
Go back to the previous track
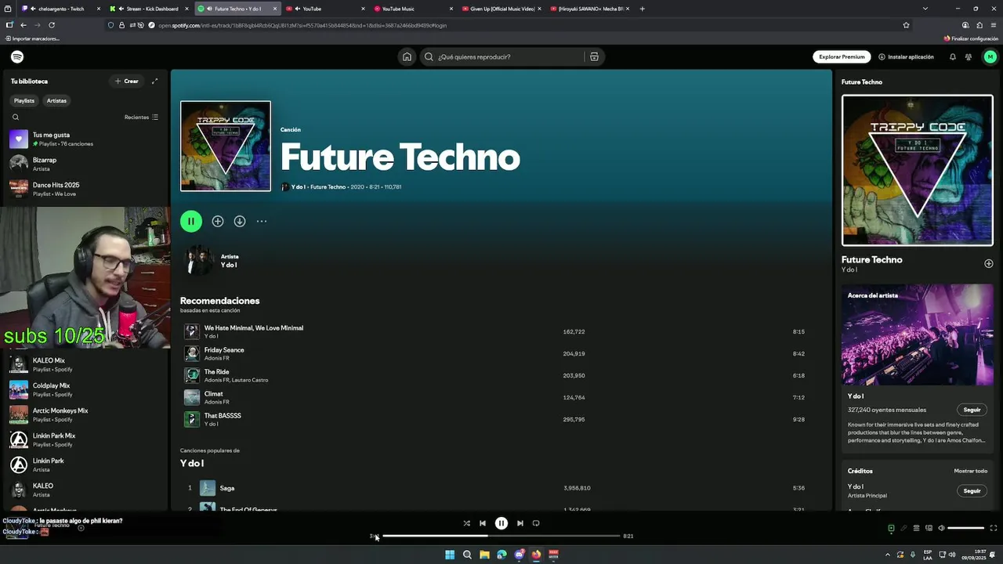(483, 523)
